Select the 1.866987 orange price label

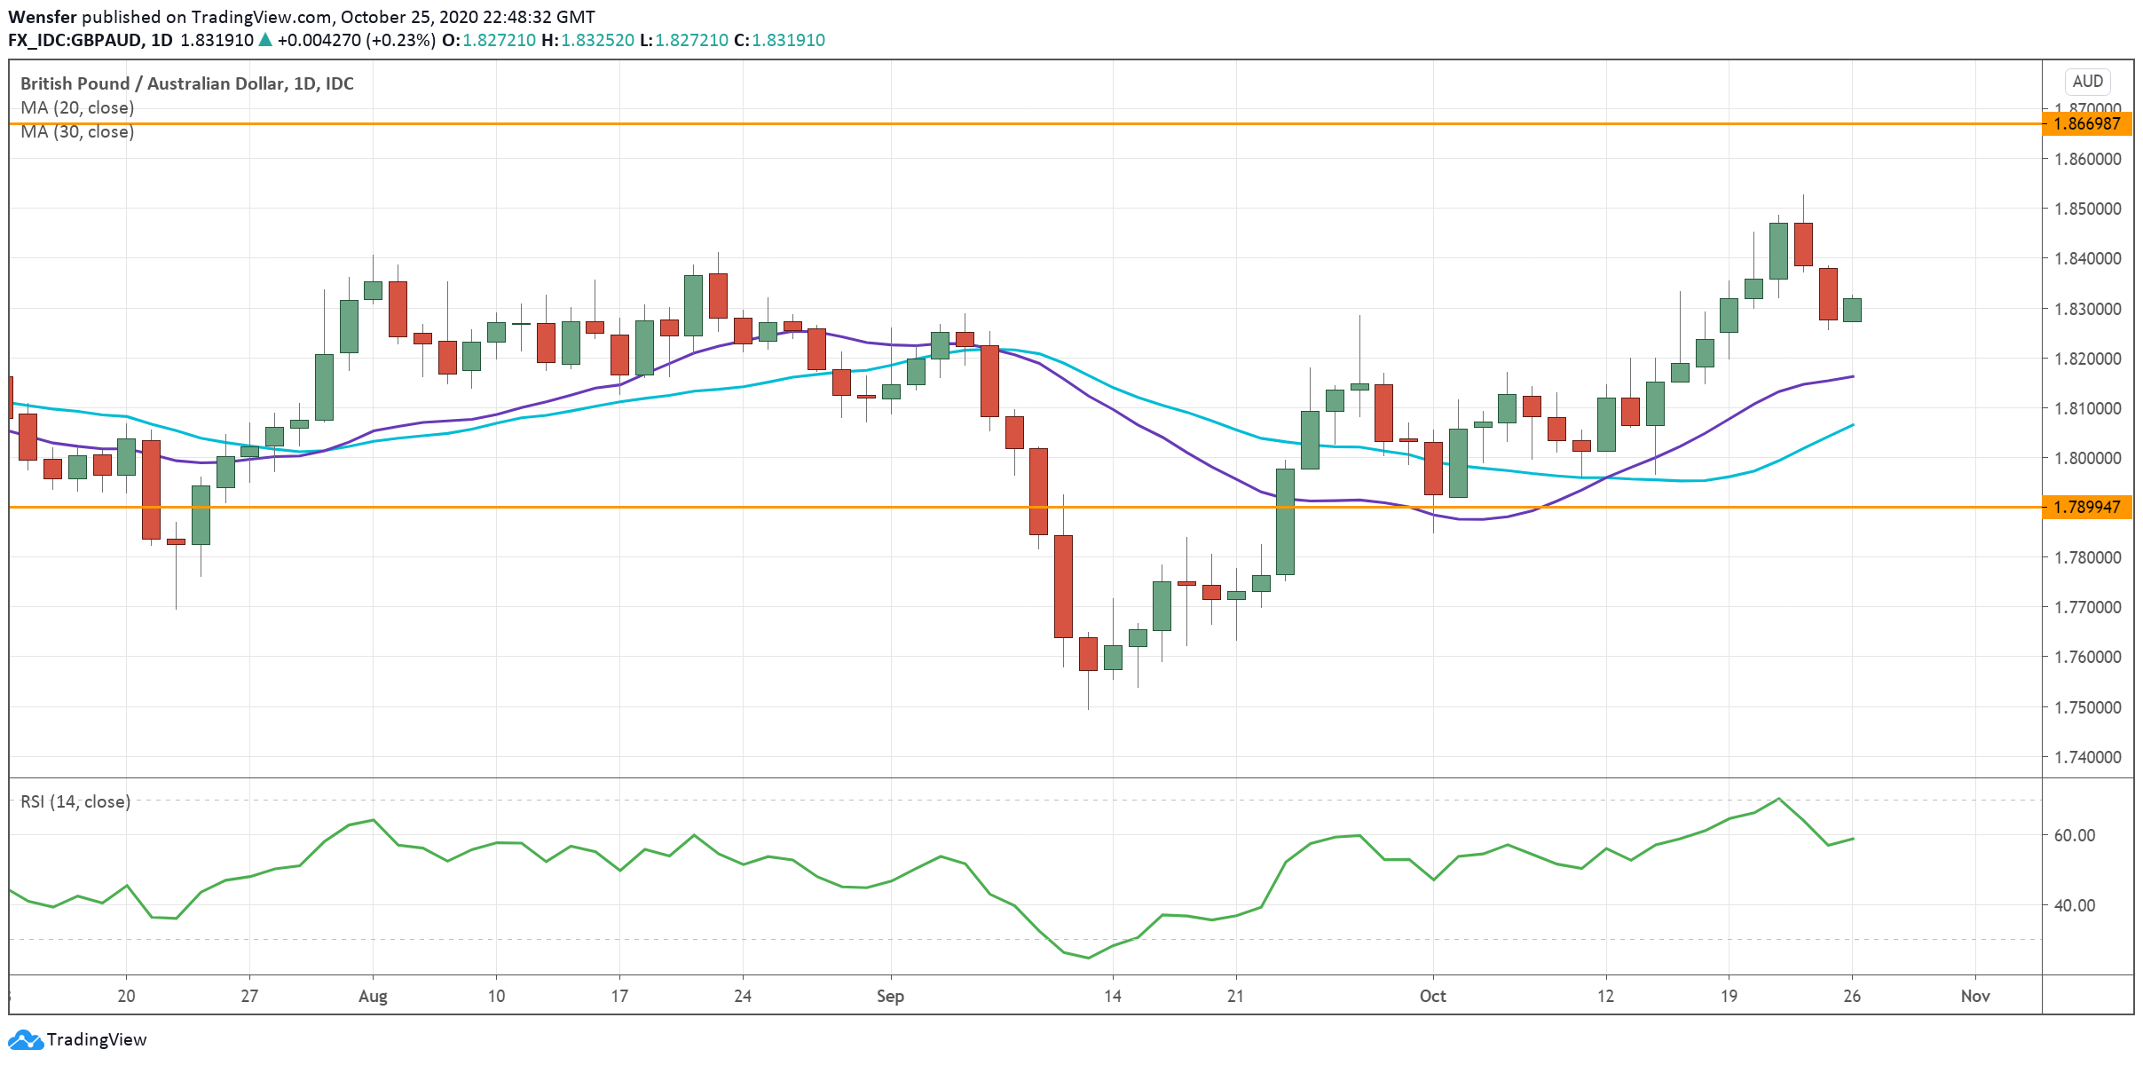click(2087, 123)
